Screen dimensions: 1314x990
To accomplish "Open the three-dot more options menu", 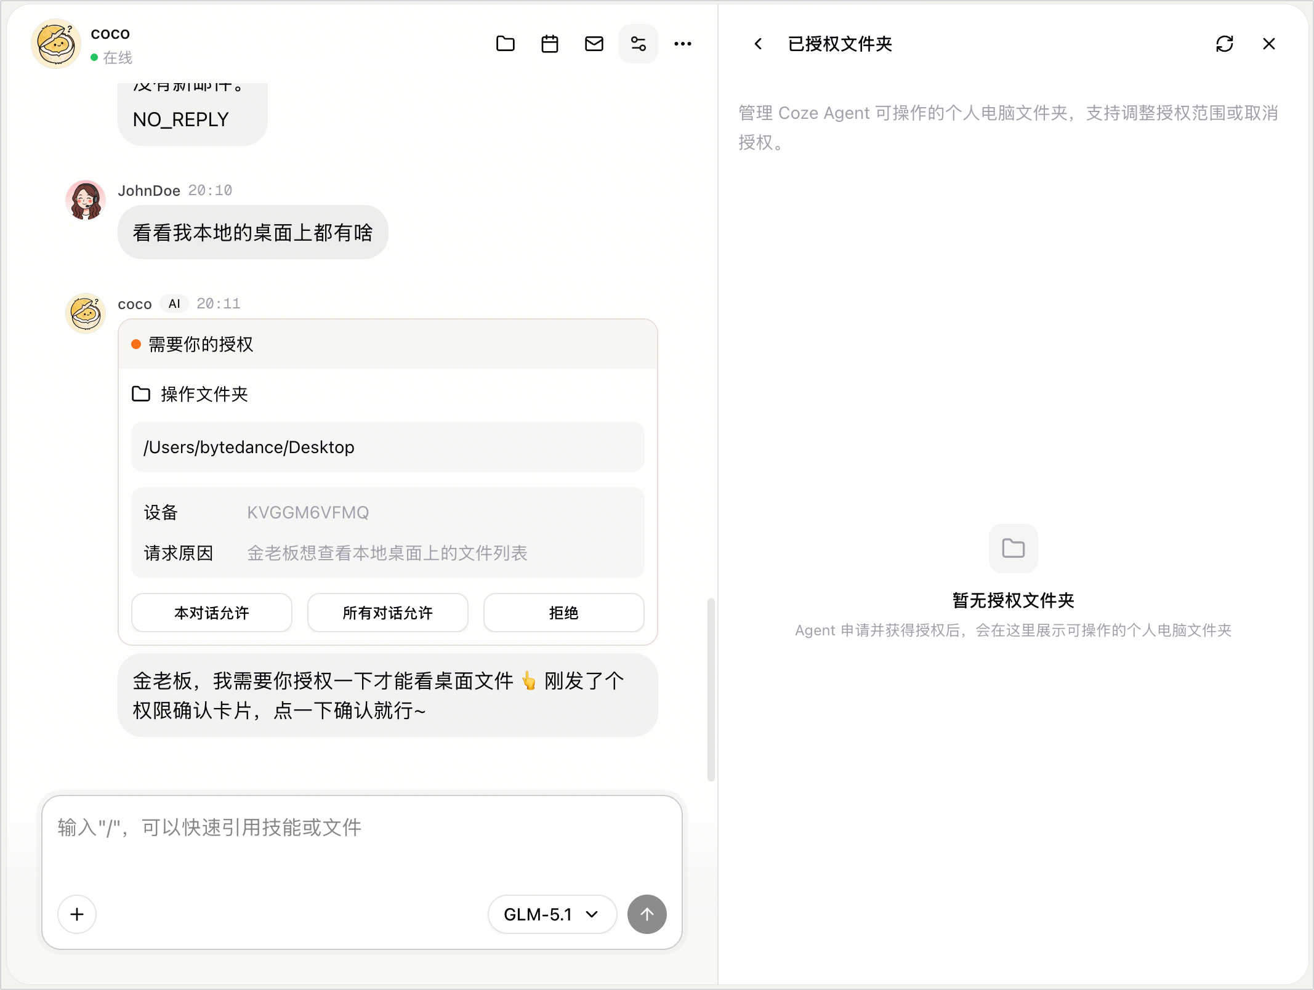I will (x=682, y=44).
